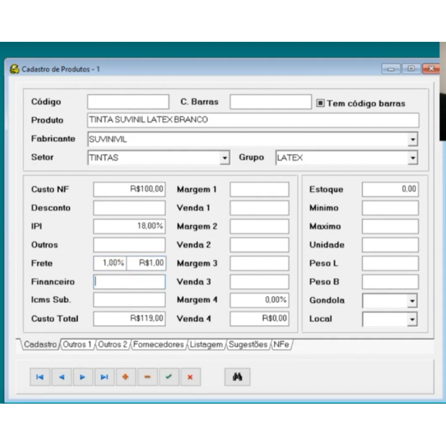Open the Grupo dropdown arrow
Screen dimensions: 446x446
click(413, 158)
